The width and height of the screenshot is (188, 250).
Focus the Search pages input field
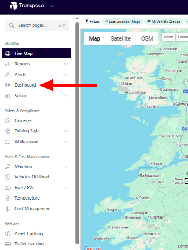click(x=37, y=26)
